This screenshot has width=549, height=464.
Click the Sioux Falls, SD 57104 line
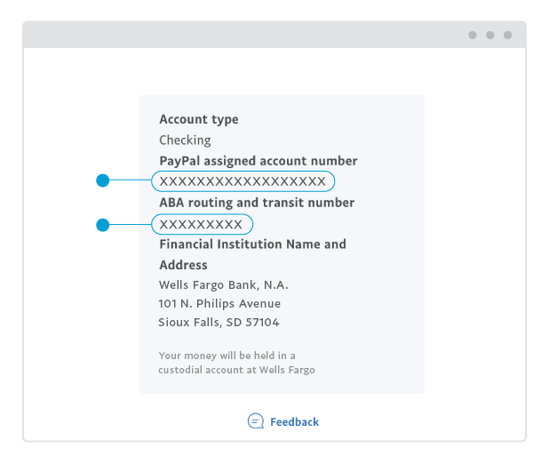(x=219, y=323)
